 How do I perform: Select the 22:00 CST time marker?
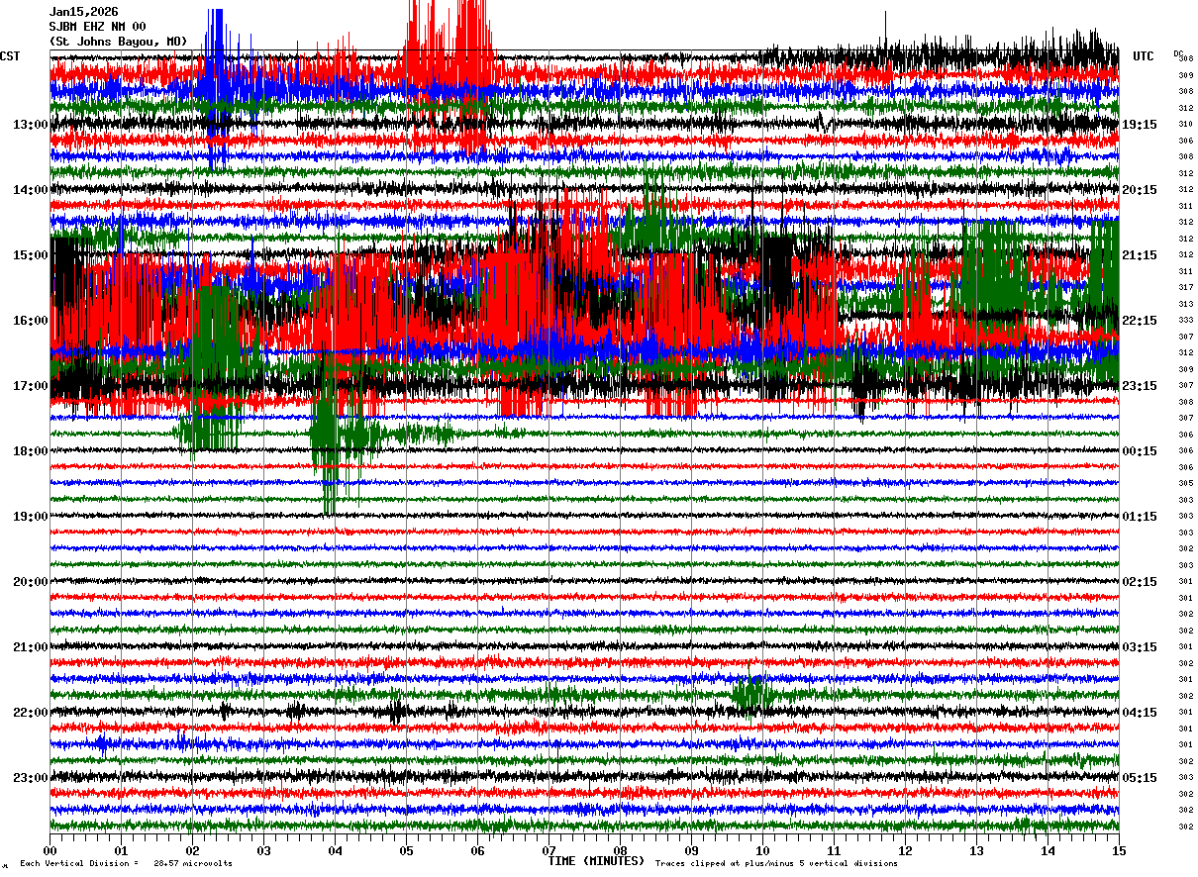pyautogui.click(x=31, y=713)
